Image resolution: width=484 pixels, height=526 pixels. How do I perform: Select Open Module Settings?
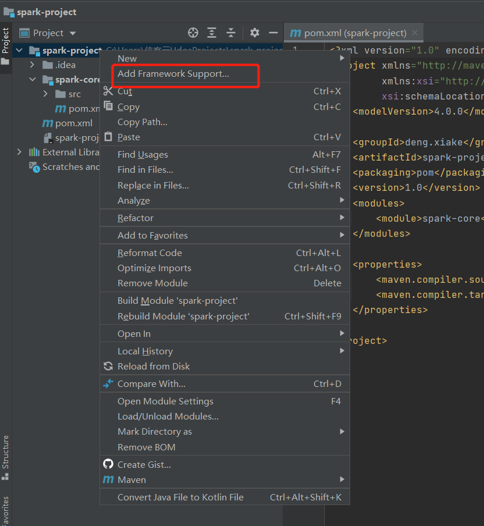coord(225,401)
